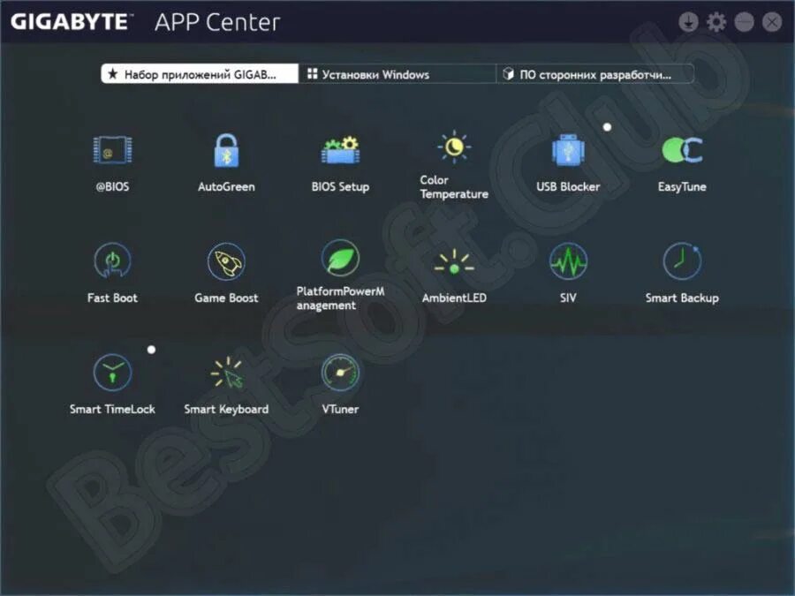Screen dimensions: 795x596
Task: Switch to Установки Windows tab
Action: pyautogui.click(x=397, y=74)
